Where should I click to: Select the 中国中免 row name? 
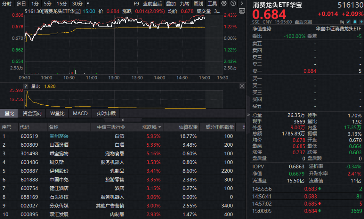point(59,180)
